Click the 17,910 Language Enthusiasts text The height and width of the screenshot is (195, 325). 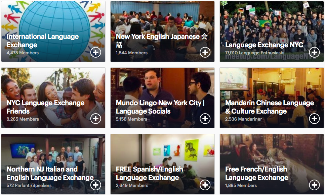255,53
